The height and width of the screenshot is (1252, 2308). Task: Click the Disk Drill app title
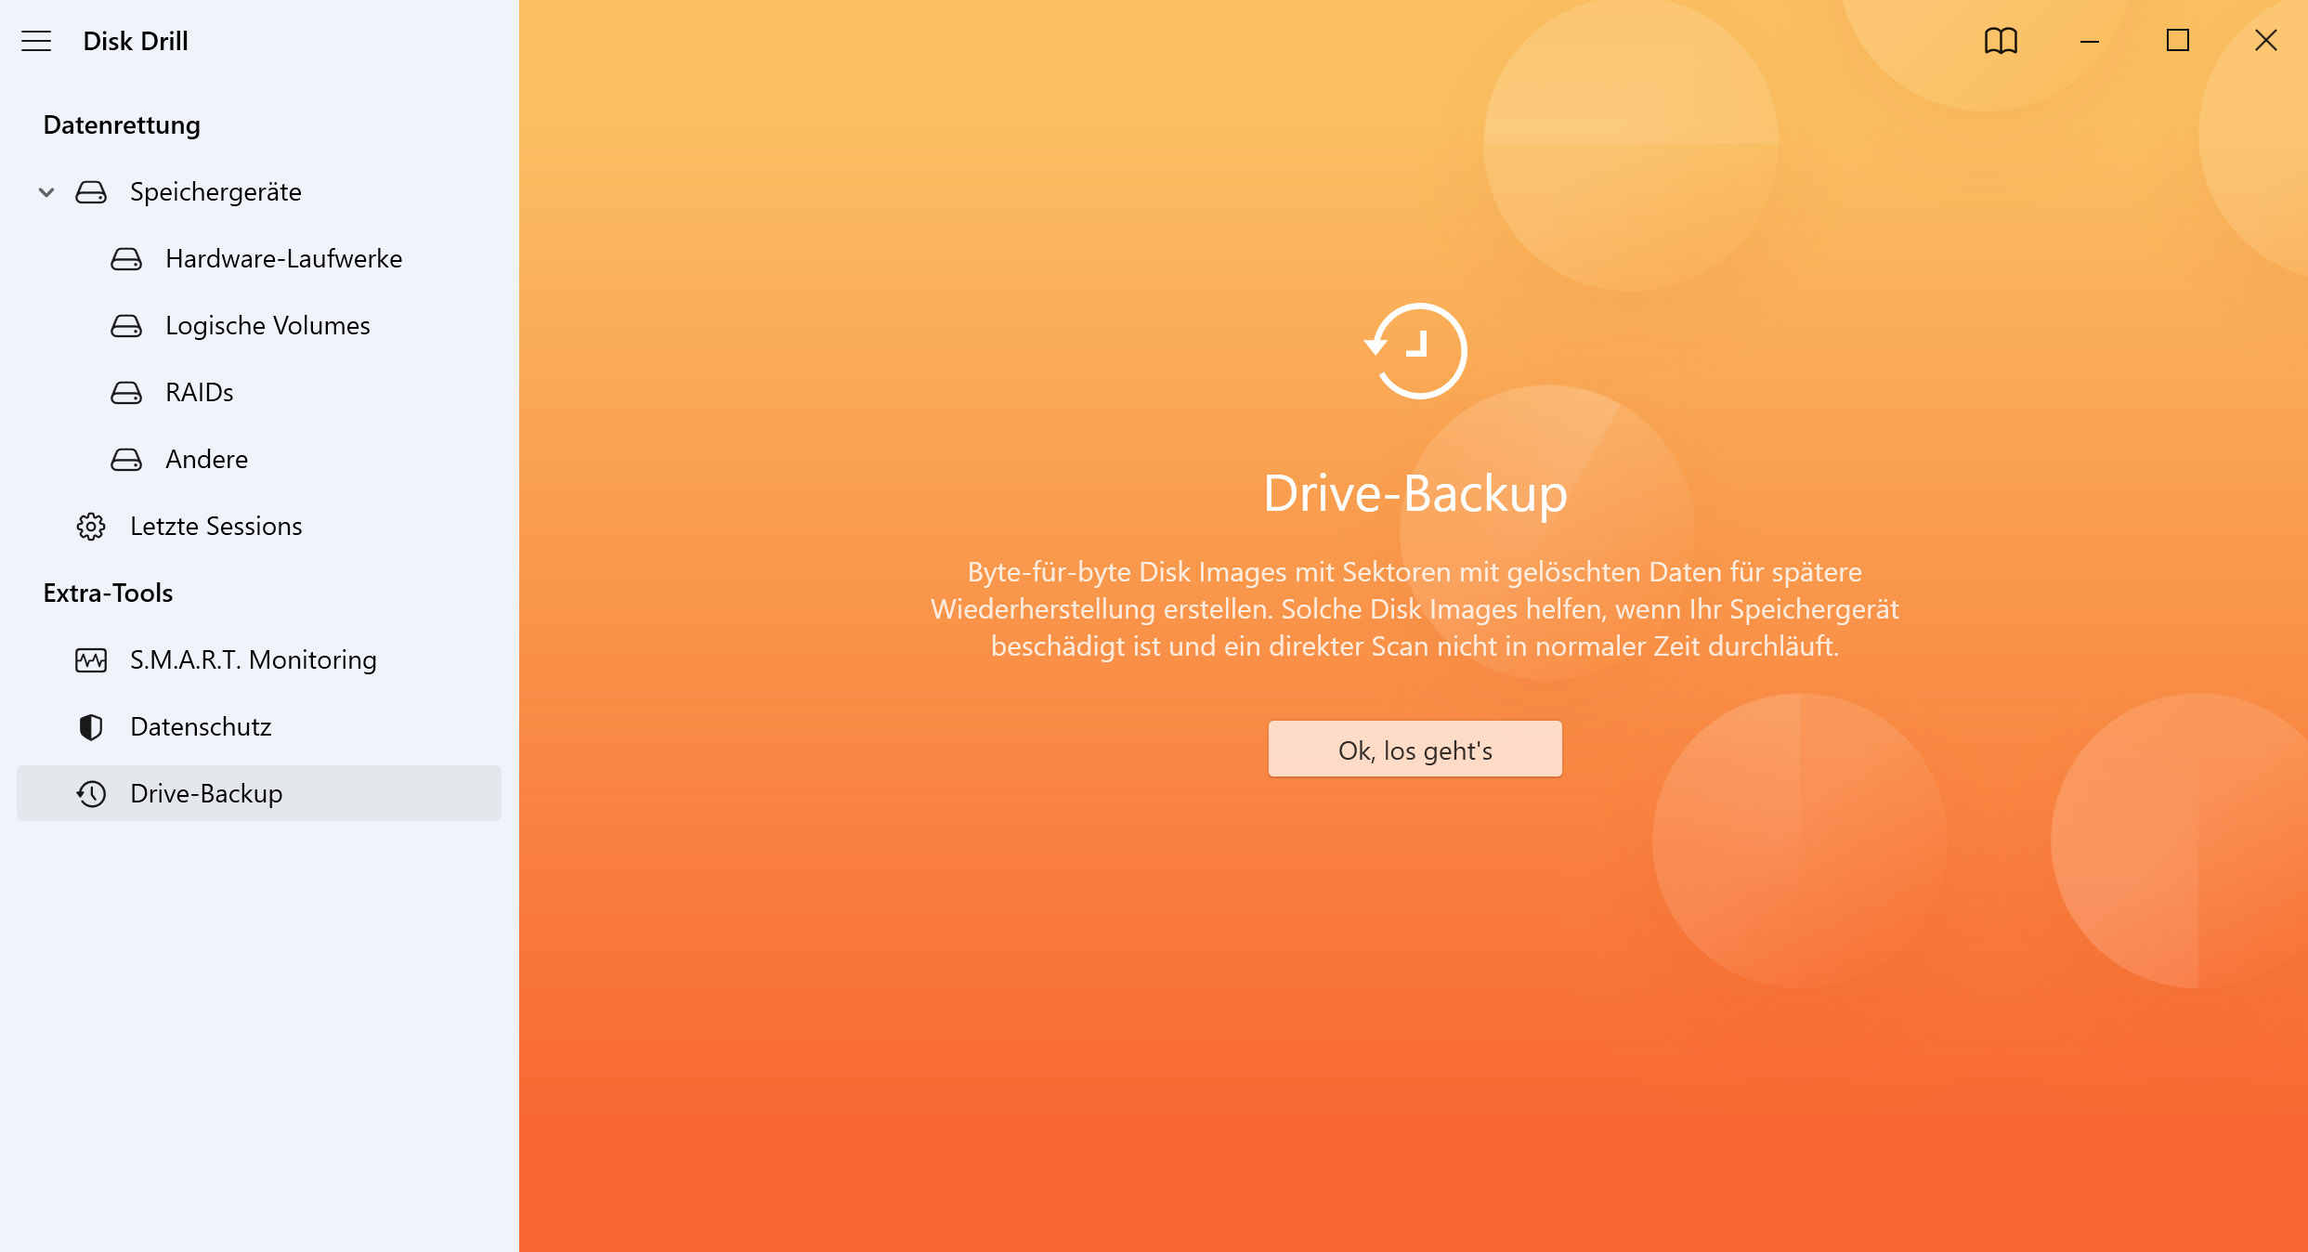[136, 41]
